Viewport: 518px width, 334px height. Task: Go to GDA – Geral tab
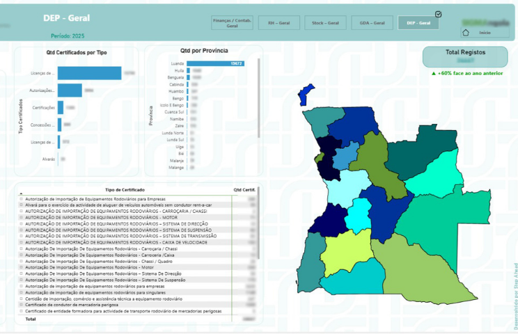[372, 23]
